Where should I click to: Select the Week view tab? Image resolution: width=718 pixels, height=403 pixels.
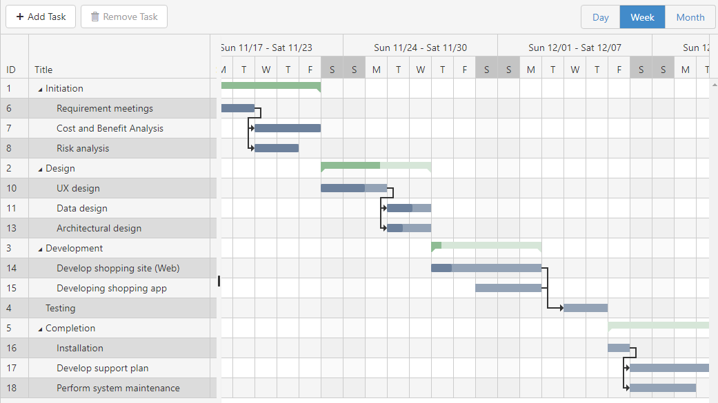[642, 17]
